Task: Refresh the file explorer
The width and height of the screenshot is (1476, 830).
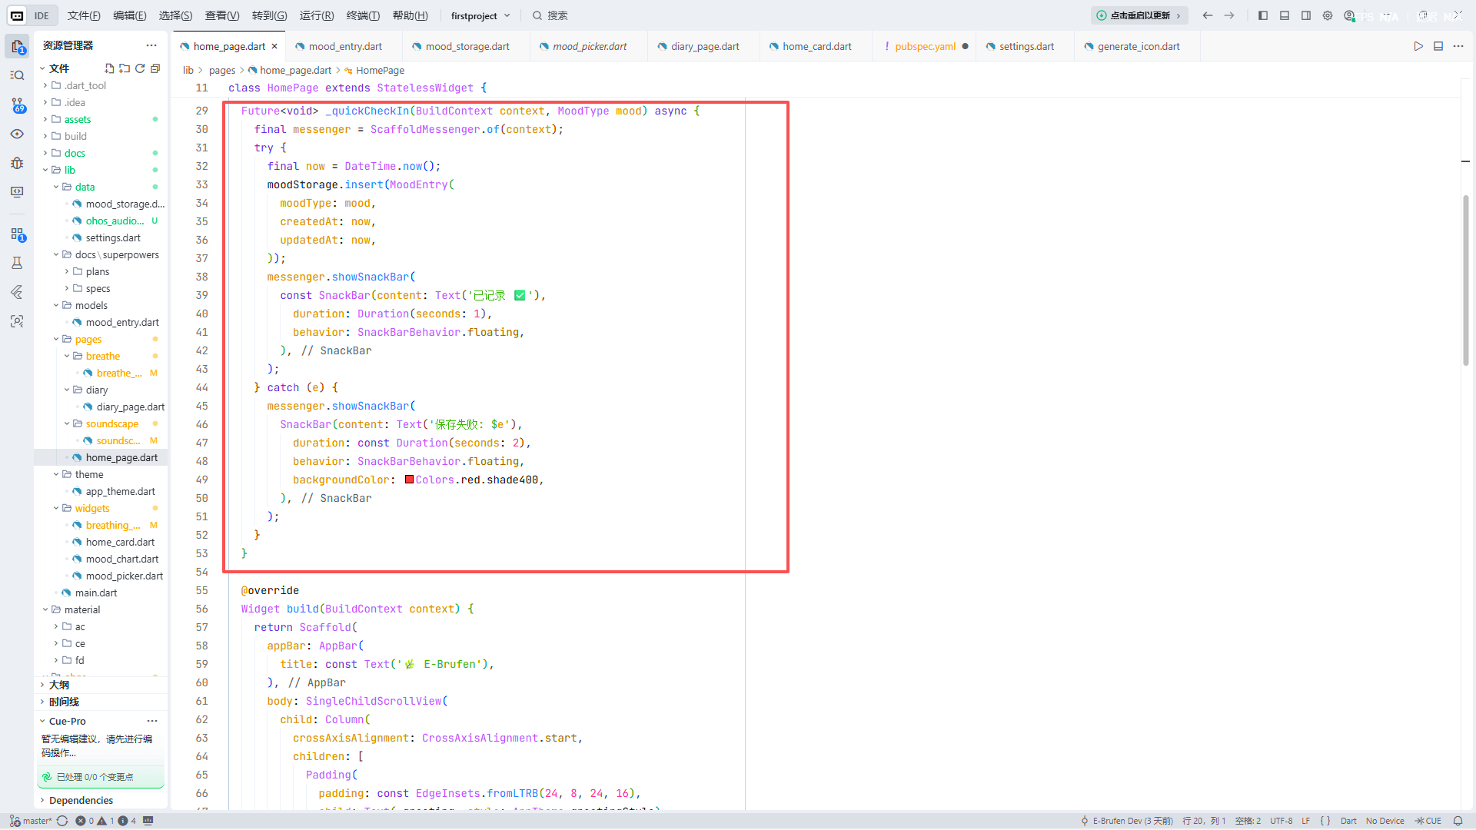Action: click(x=140, y=68)
